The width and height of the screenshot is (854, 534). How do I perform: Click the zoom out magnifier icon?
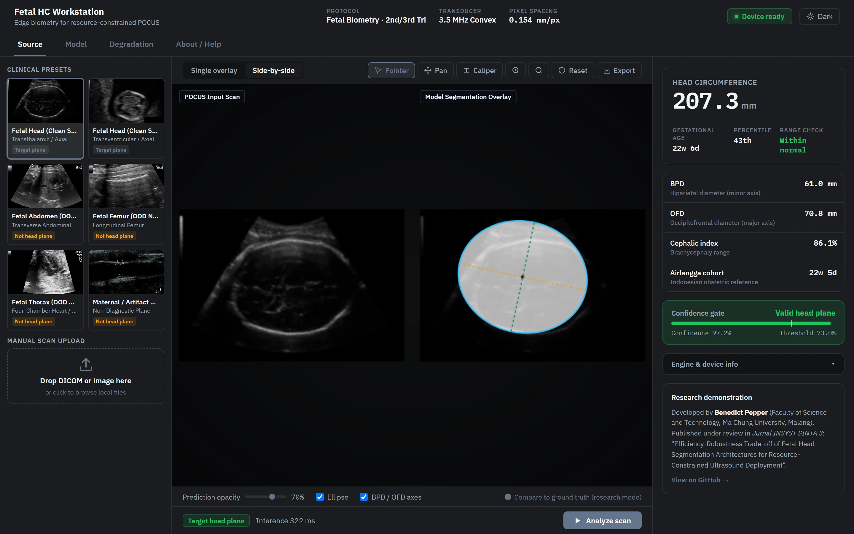coord(538,70)
